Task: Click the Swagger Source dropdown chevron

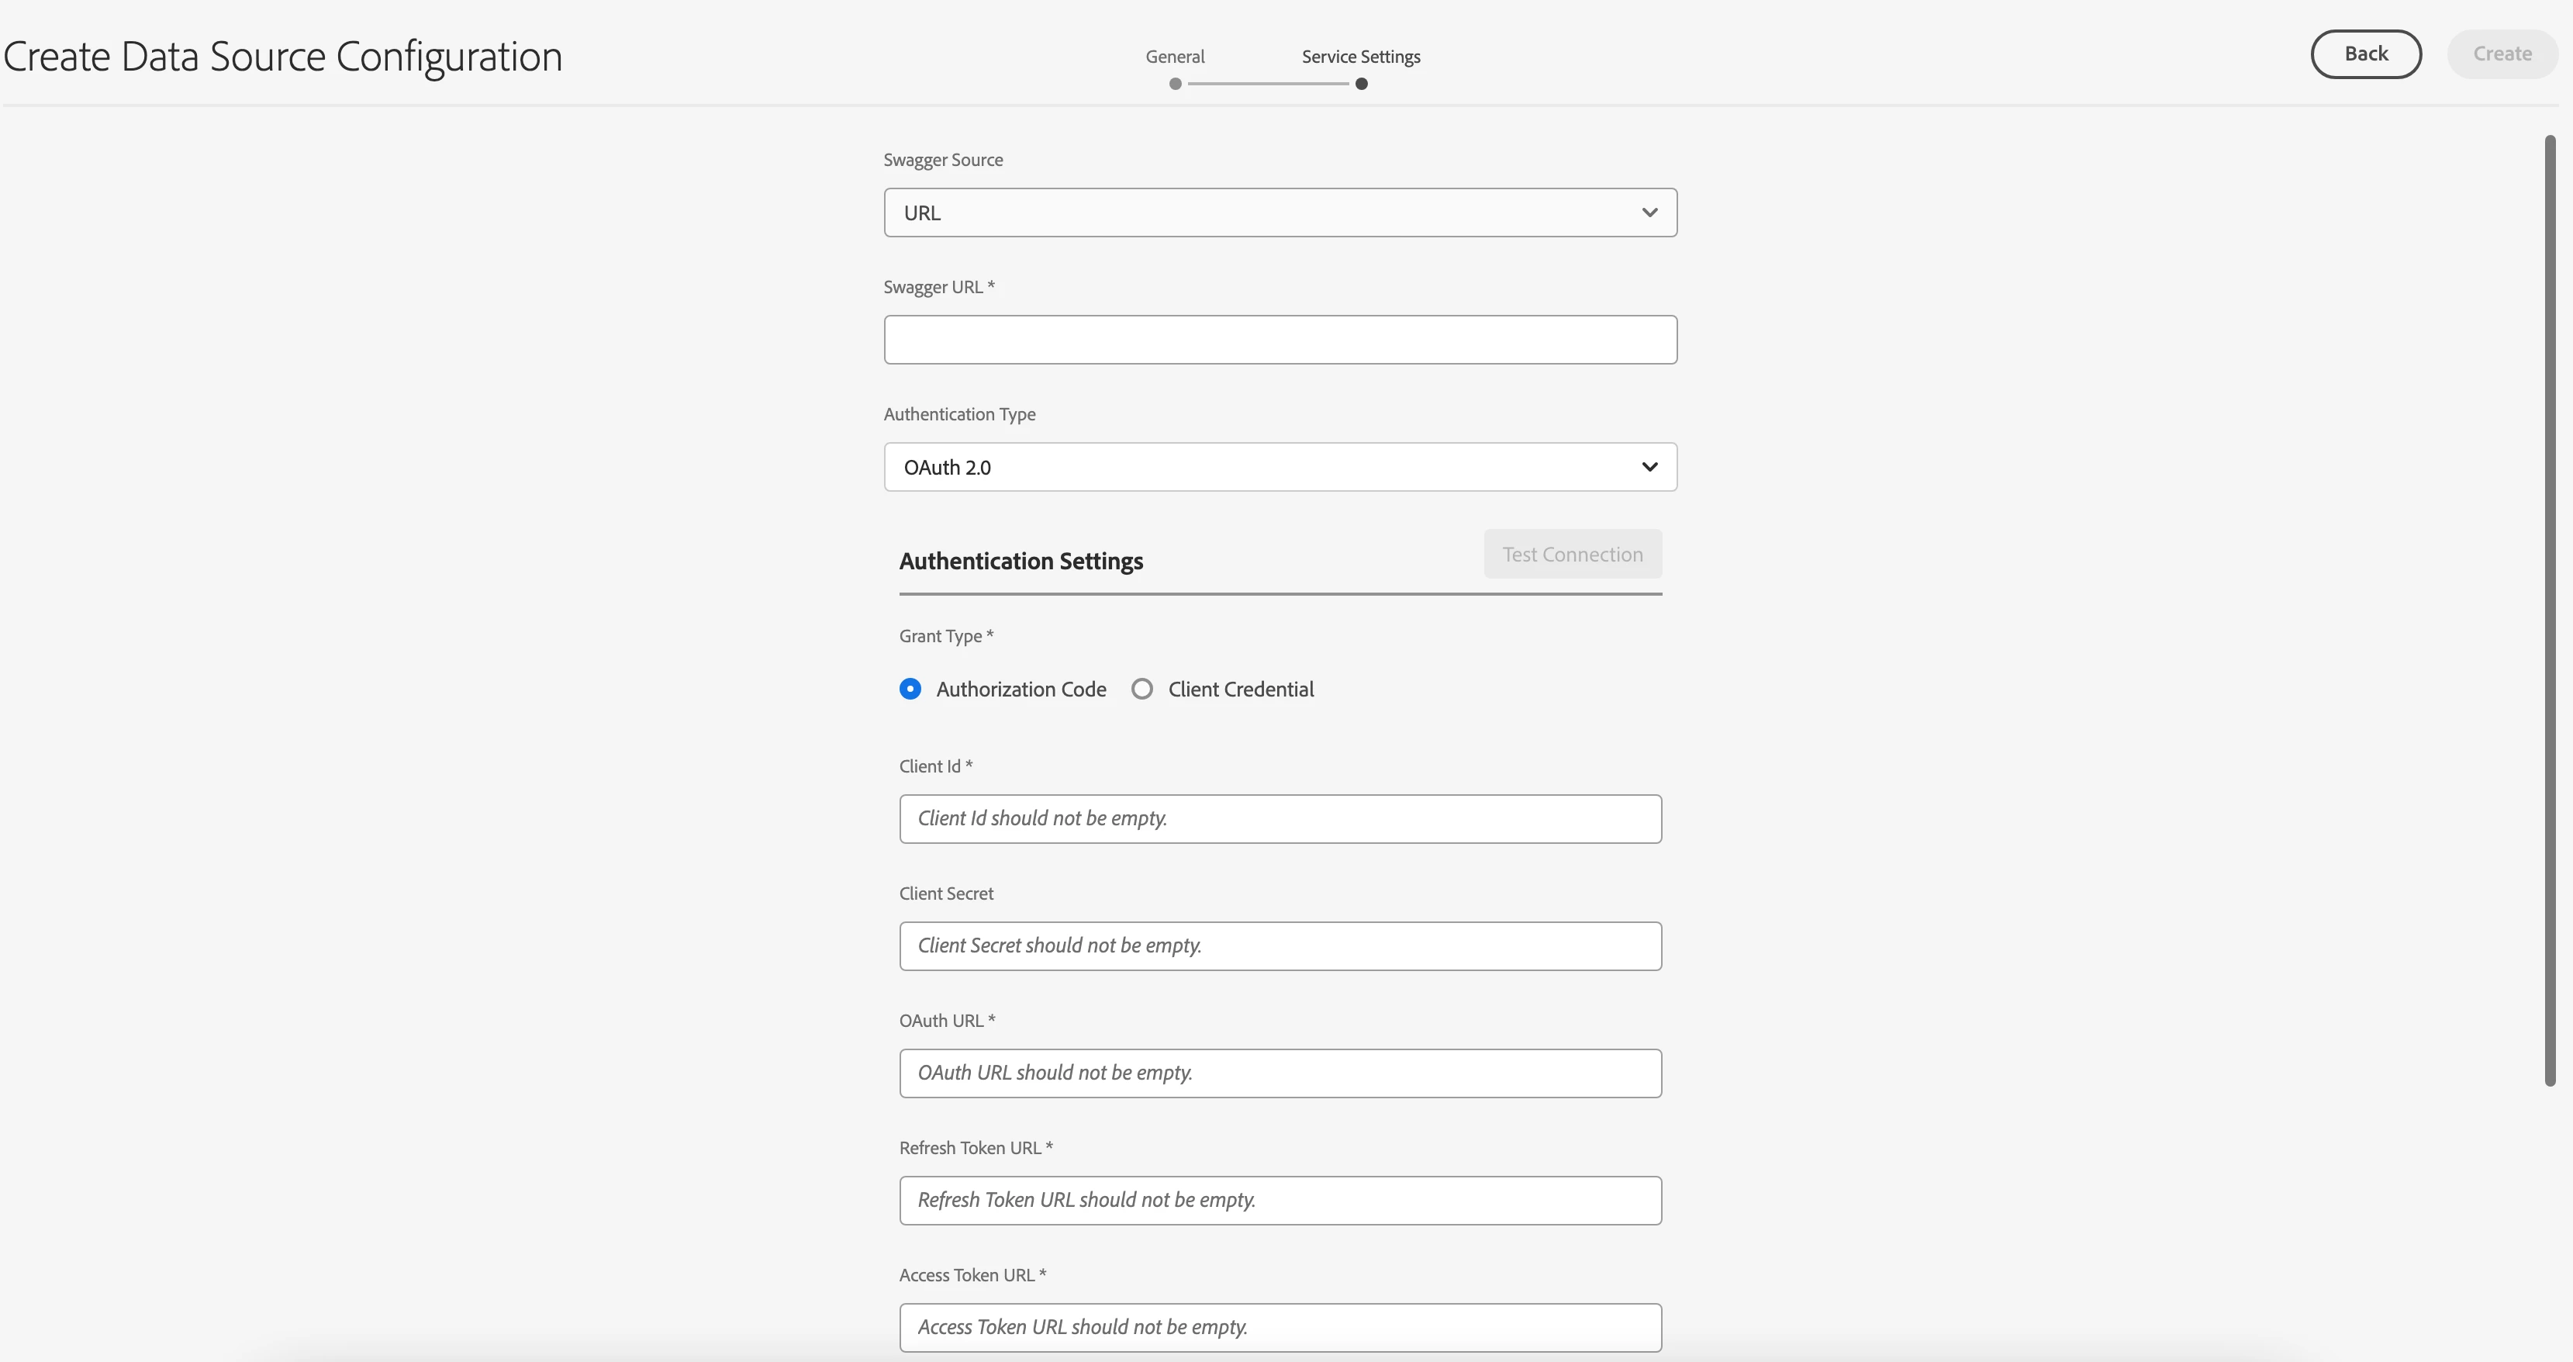Action: (x=1649, y=213)
